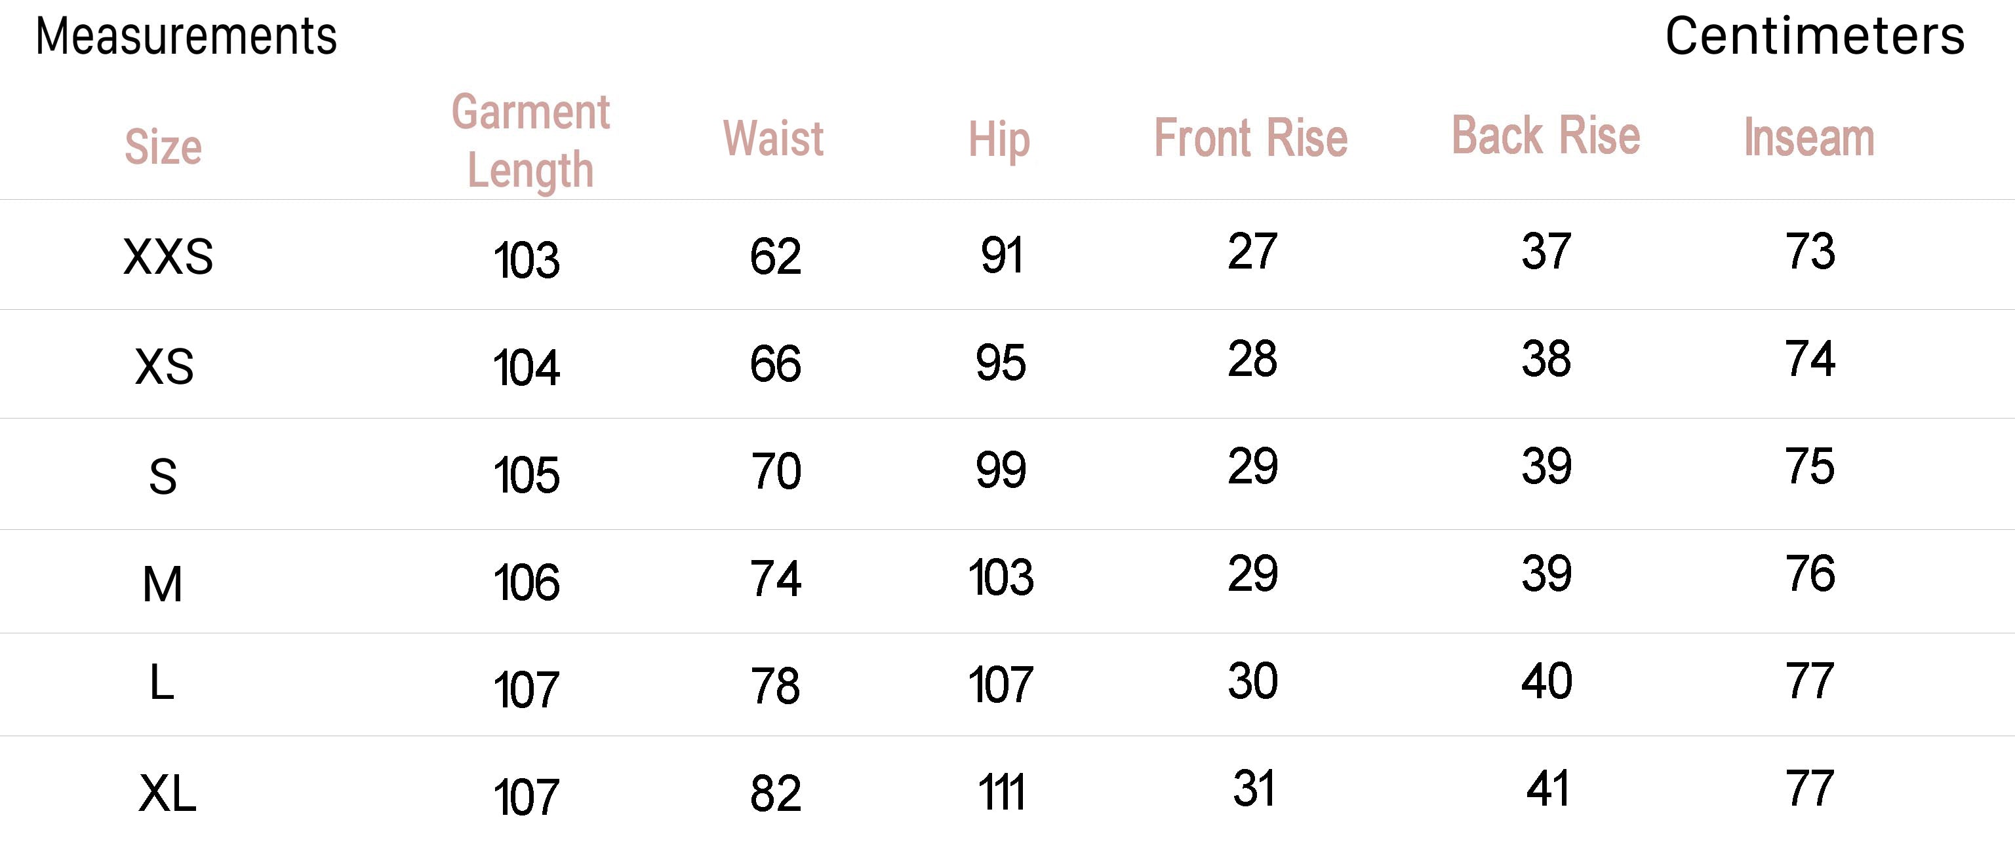The height and width of the screenshot is (843, 2015).
Task: Click the M size row label
Action: point(163,584)
